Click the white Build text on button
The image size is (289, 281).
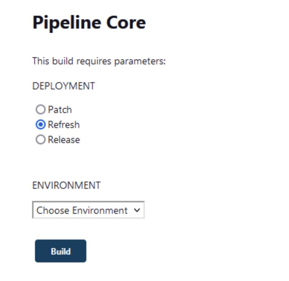click(61, 251)
